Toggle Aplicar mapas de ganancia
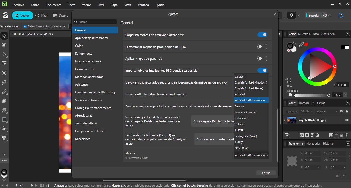 (x=262, y=58)
